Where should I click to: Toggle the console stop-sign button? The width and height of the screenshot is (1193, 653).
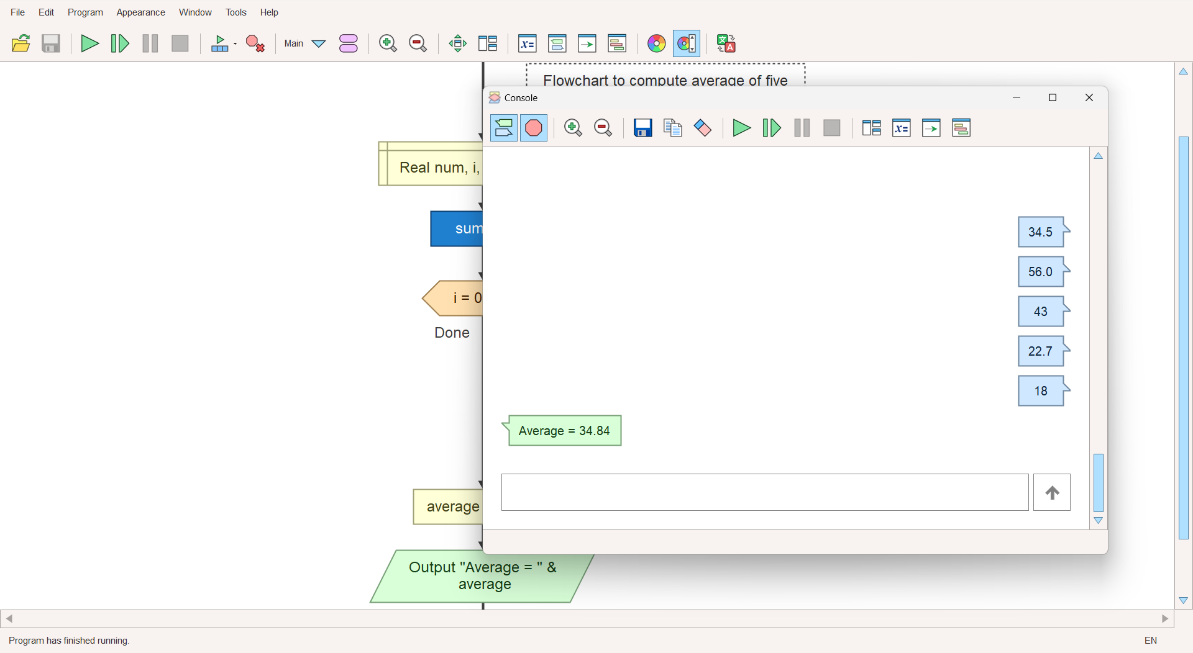[x=534, y=128]
